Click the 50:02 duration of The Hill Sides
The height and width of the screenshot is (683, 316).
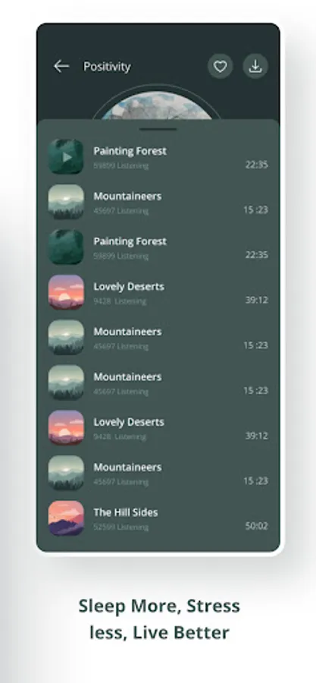pos(256,526)
